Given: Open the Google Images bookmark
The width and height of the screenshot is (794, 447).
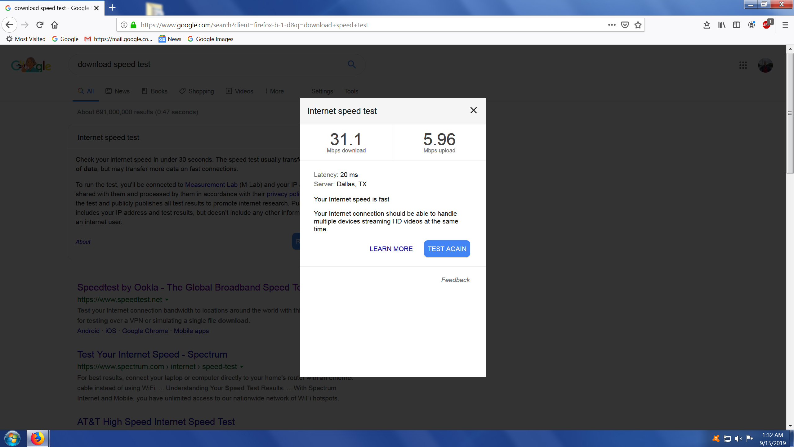Looking at the screenshot, I should pyautogui.click(x=210, y=39).
